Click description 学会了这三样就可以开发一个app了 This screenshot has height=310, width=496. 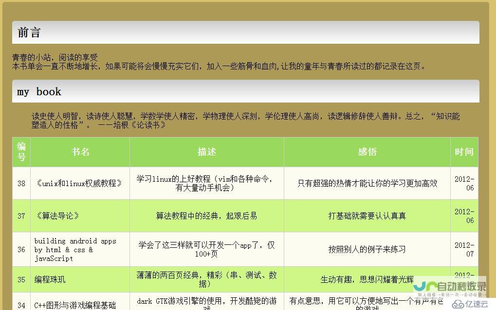[206, 249]
